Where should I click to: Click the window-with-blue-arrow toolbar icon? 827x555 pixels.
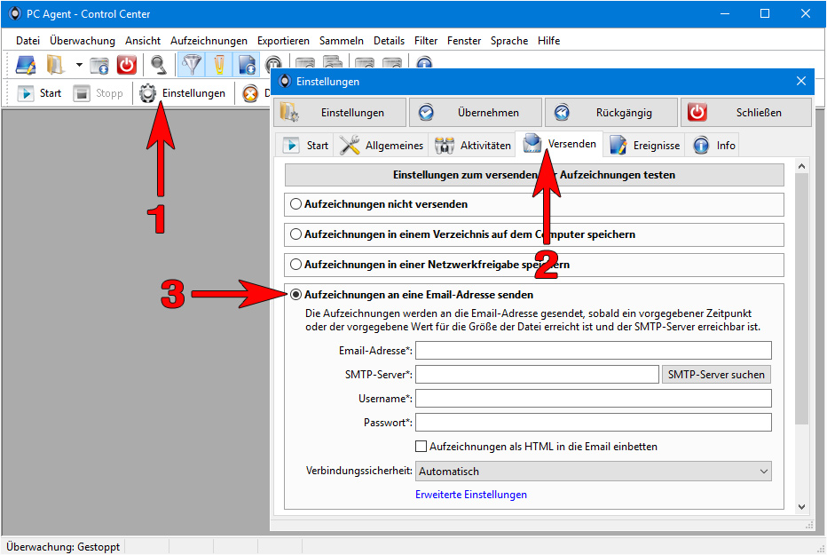coord(98,66)
